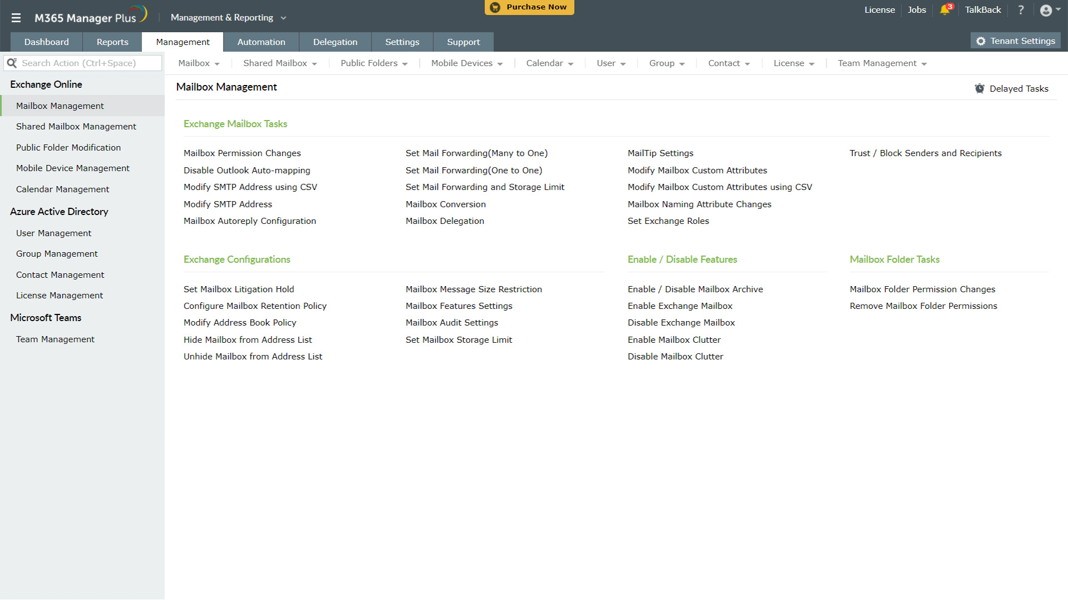Open the Delegation tab
1068x600 pixels.
pyautogui.click(x=335, y=42)
